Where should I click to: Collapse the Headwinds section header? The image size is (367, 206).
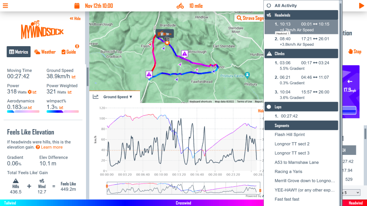[301, 15]
